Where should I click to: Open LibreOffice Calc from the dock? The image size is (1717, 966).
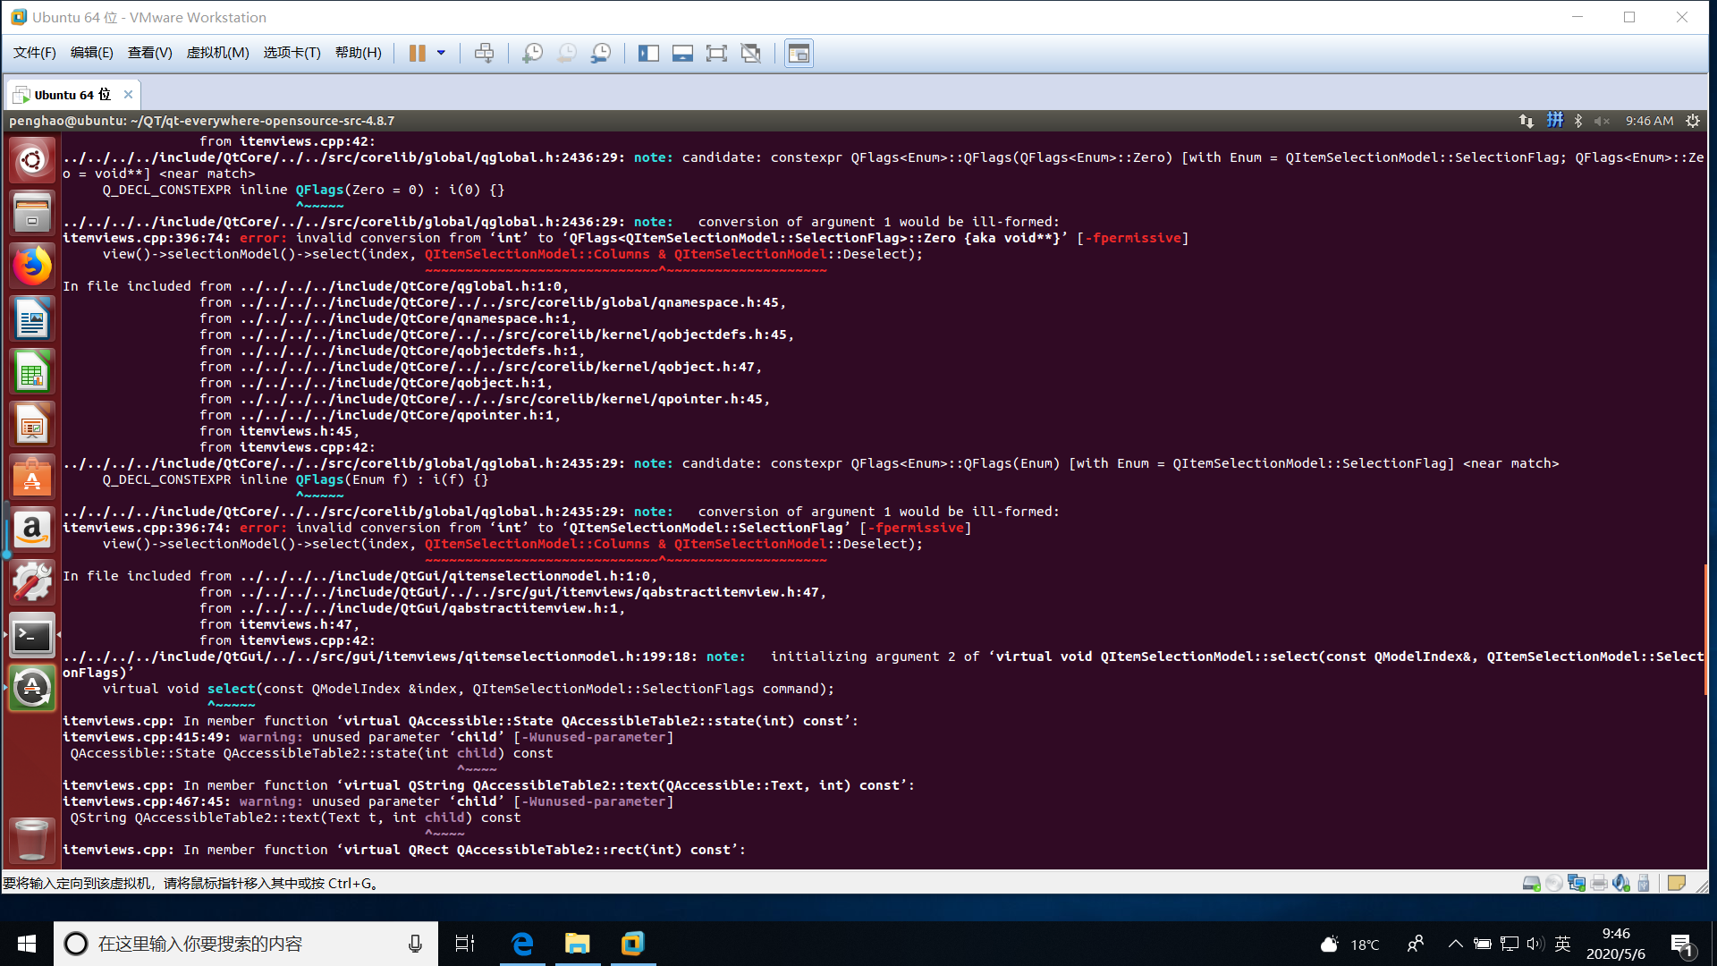(x=32, y=371)
